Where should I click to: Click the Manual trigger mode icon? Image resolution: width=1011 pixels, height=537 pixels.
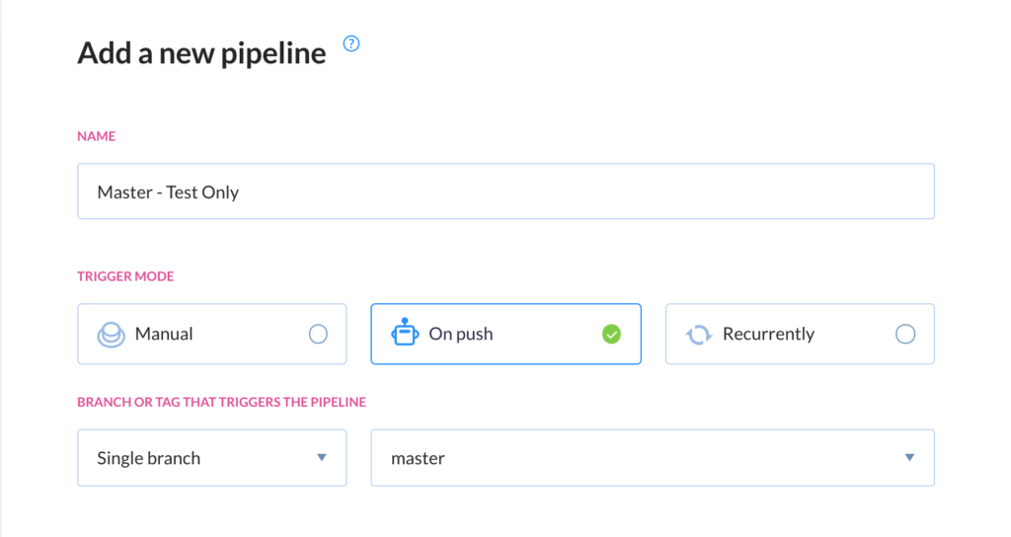(x=111, y=335)
